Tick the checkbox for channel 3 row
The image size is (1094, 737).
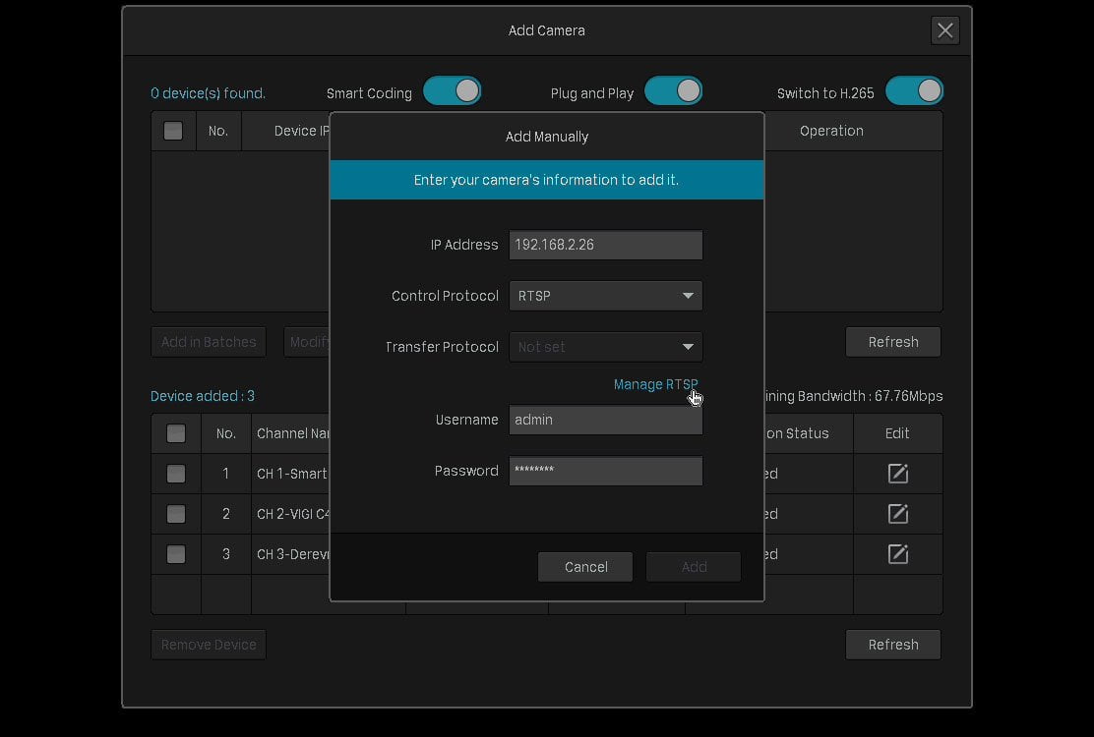(176, 554)
